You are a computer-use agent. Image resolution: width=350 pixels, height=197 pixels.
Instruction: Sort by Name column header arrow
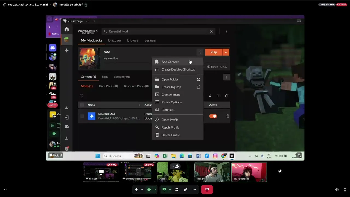click(x=139, y=105)
